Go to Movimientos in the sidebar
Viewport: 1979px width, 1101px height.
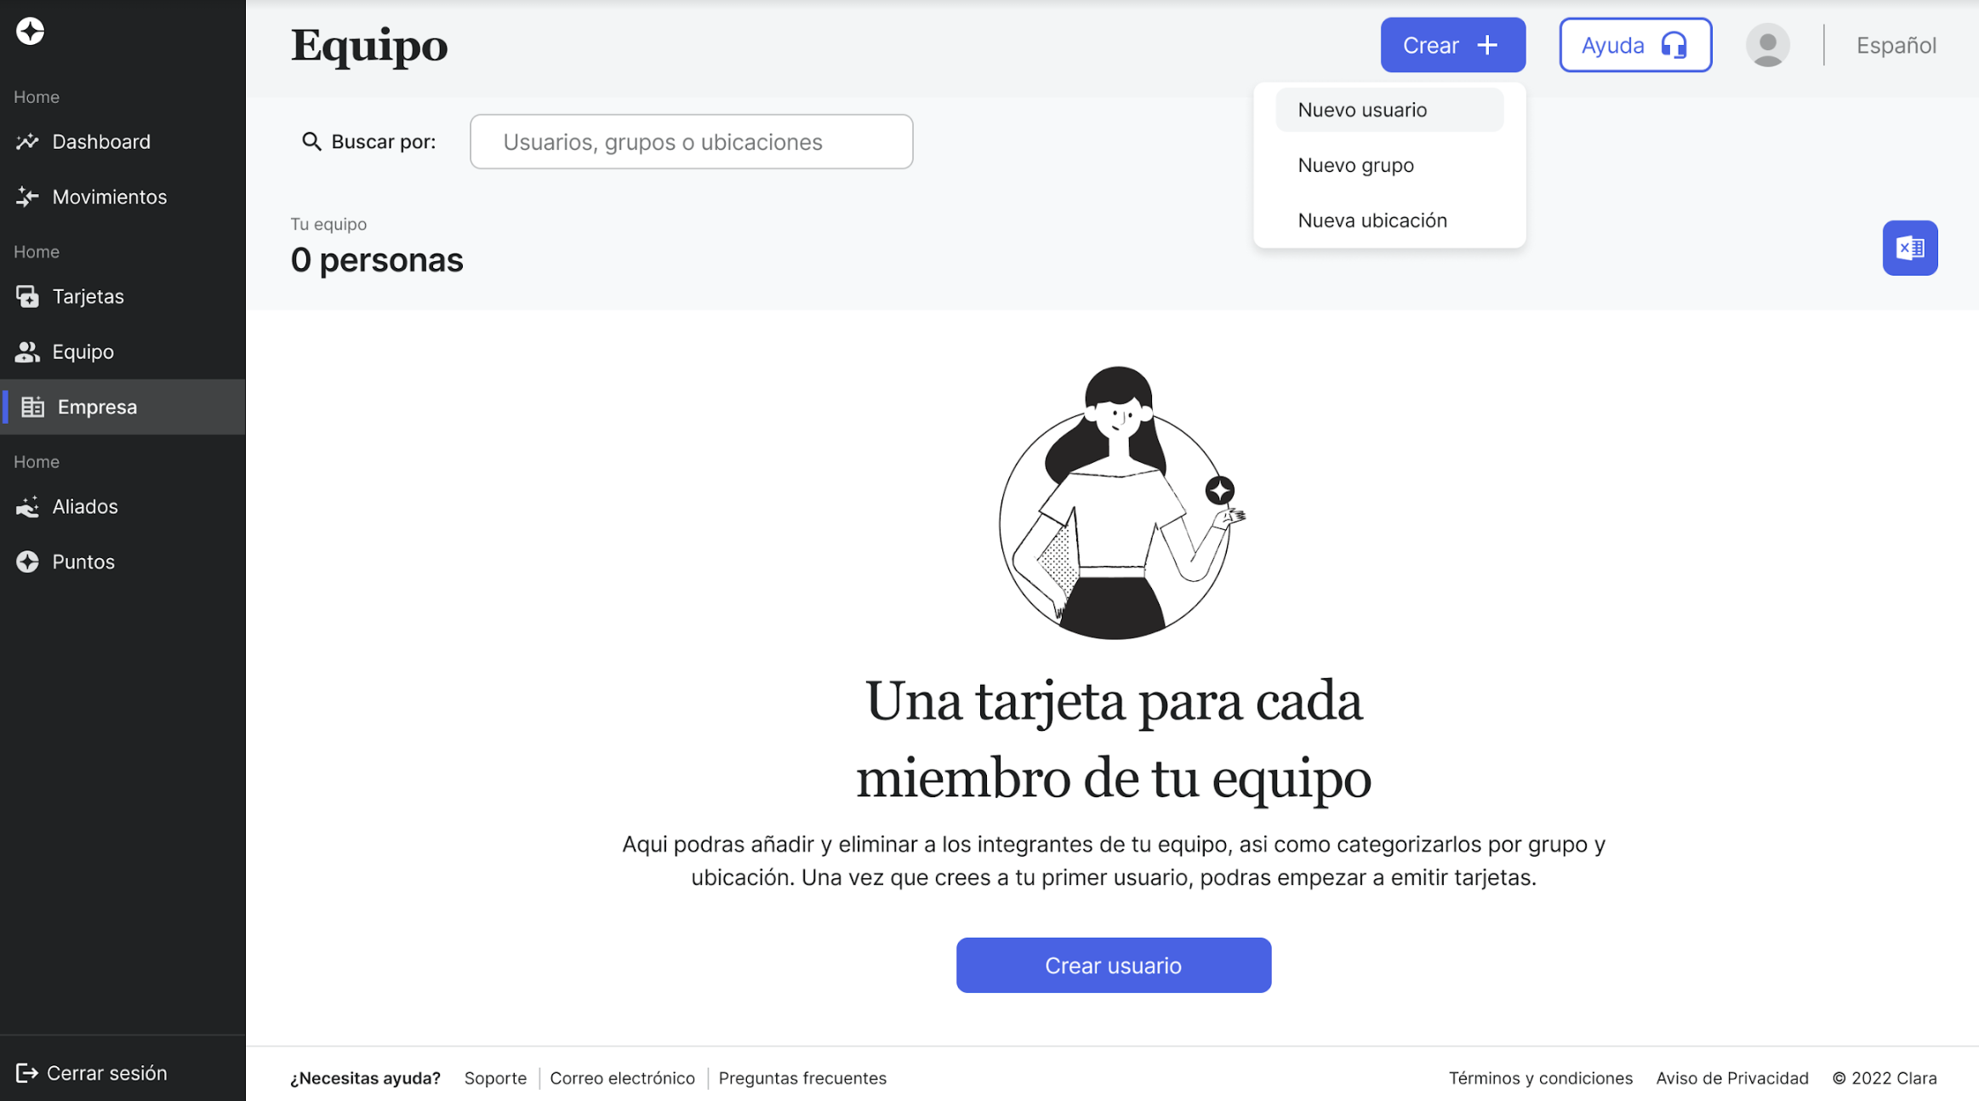(x=123, y=197)
